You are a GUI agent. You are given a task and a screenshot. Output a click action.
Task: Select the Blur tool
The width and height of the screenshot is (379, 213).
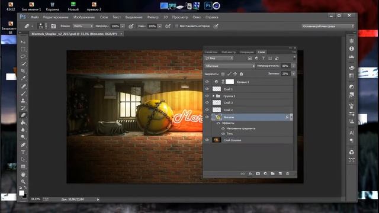(x=23, y=130)
